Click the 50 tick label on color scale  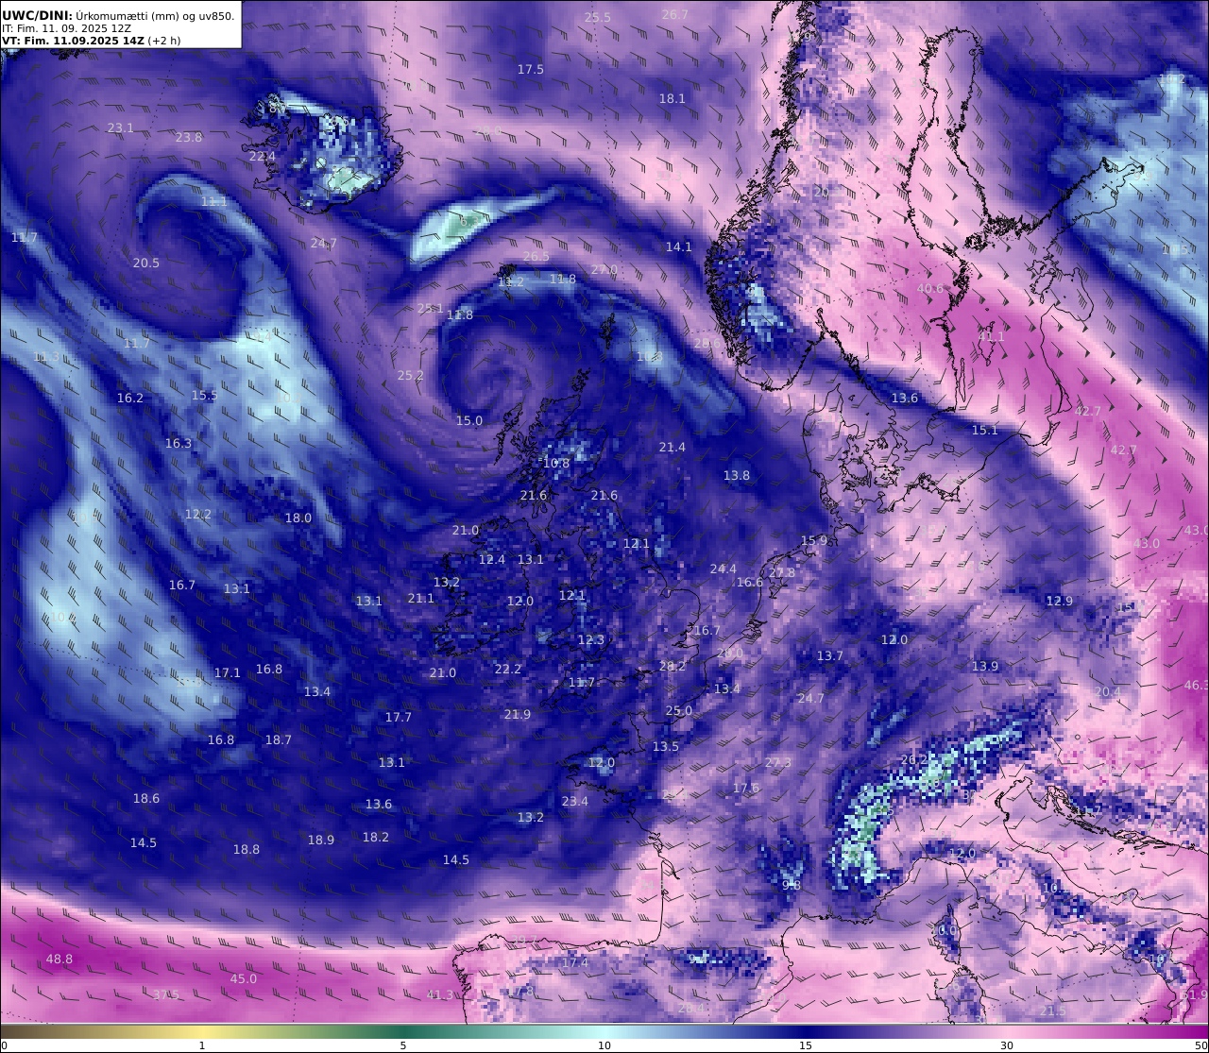coord(1200,1045)
